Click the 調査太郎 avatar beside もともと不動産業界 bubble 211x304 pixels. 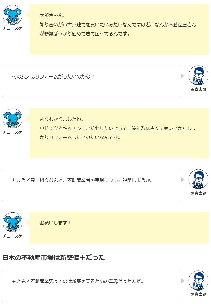pos(198,280)
